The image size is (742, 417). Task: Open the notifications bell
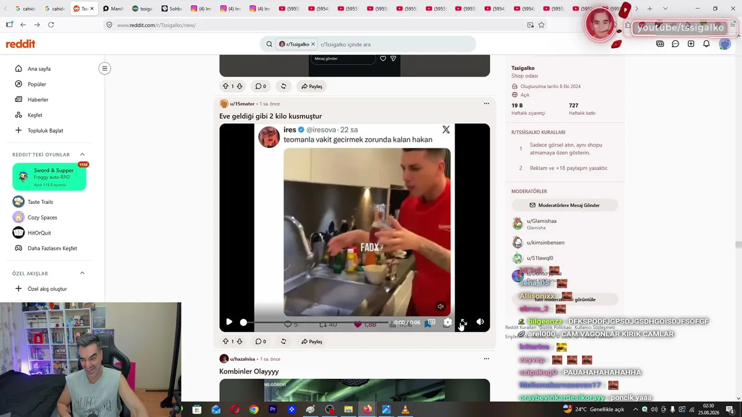point(706,44)
